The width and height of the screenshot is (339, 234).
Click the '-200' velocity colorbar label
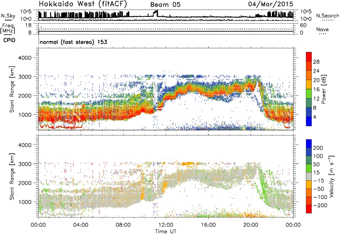[x=320, y=205]
